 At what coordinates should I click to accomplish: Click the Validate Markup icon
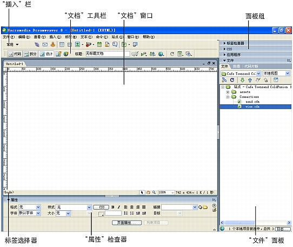[x=144, y=54]
